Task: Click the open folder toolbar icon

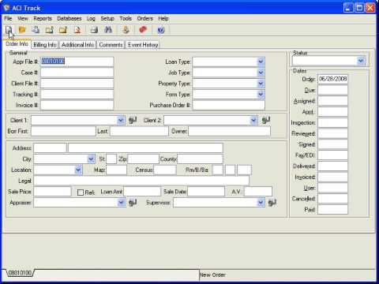Action: [22, 30]
